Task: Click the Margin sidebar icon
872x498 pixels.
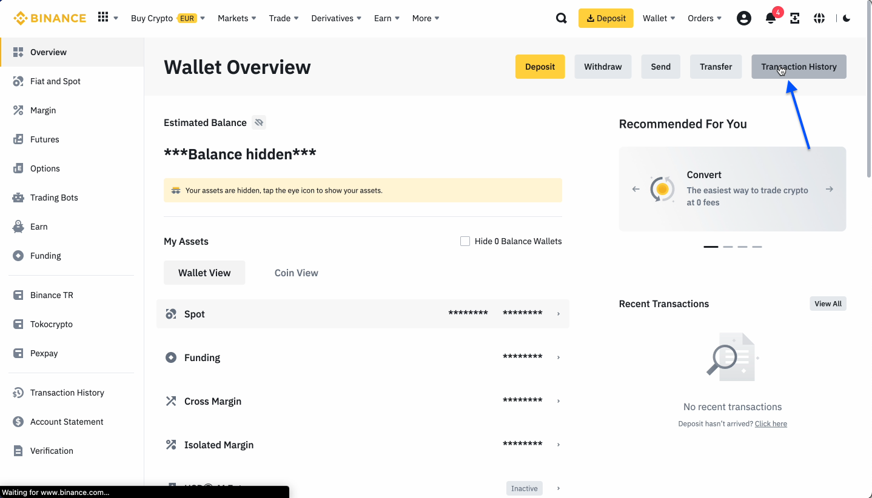Action: pos(18,110)
